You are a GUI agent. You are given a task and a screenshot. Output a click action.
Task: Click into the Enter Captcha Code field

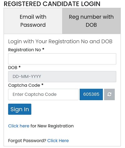pyautogui.click(x=43, y=94)
